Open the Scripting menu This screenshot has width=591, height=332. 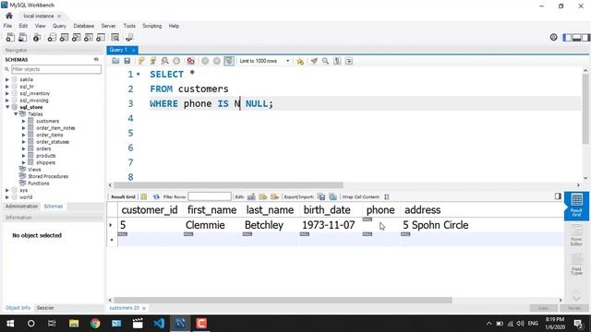pos(151,26)
